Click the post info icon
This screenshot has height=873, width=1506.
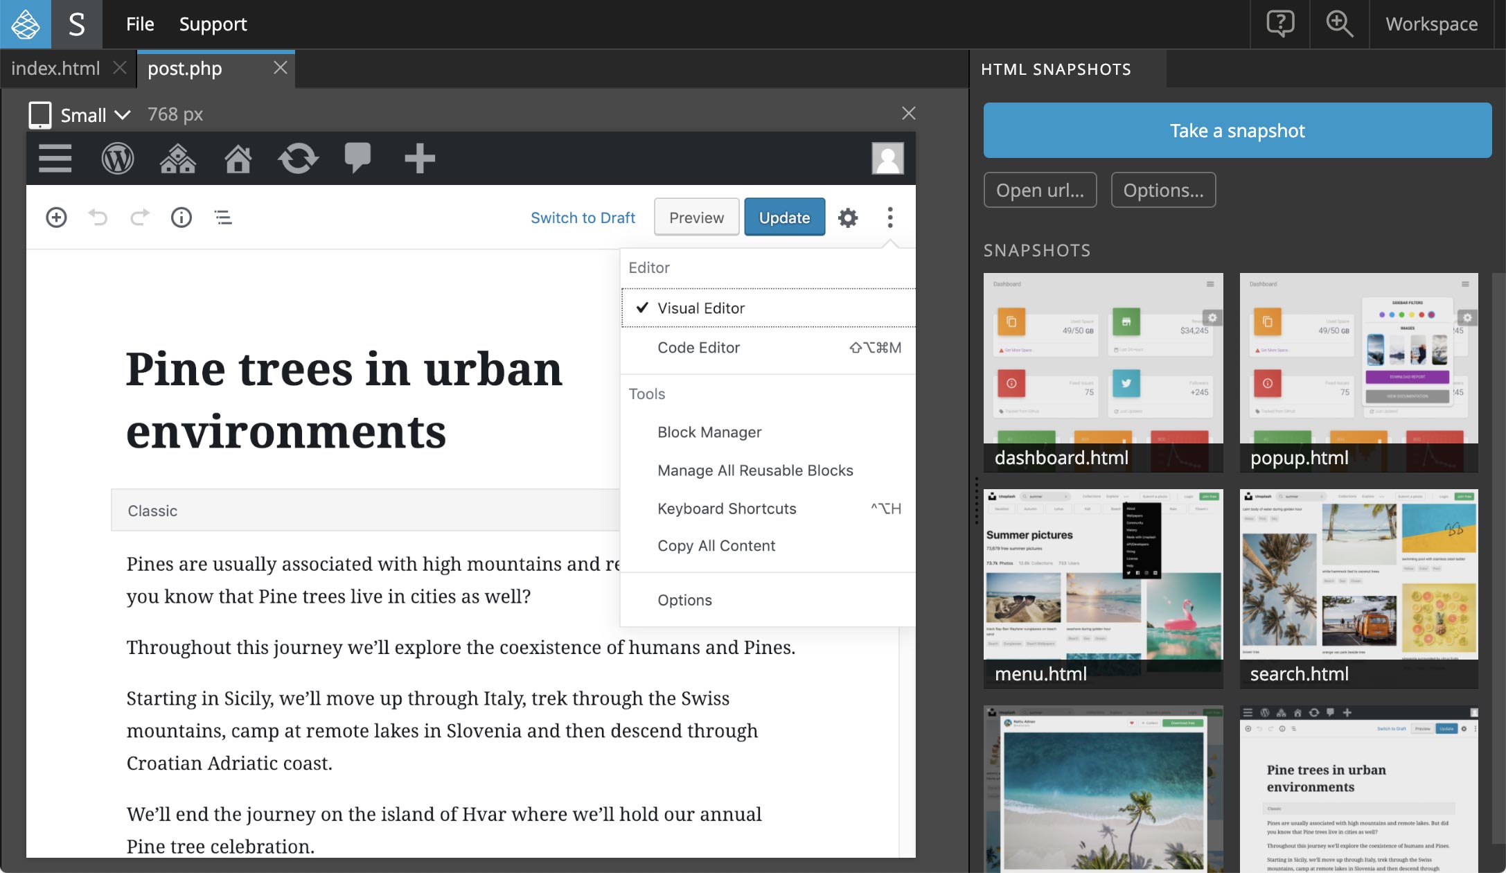pyautogui.click(x=181, y=216)
